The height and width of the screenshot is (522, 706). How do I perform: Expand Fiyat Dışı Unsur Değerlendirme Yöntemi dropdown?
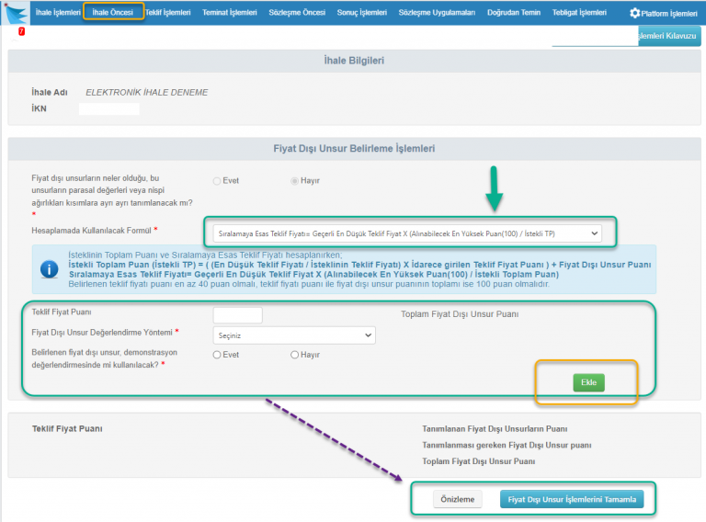click(x=293, y=335)
